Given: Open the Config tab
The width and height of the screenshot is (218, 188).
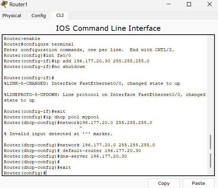Looking at the screenshot, I should 38,15.
